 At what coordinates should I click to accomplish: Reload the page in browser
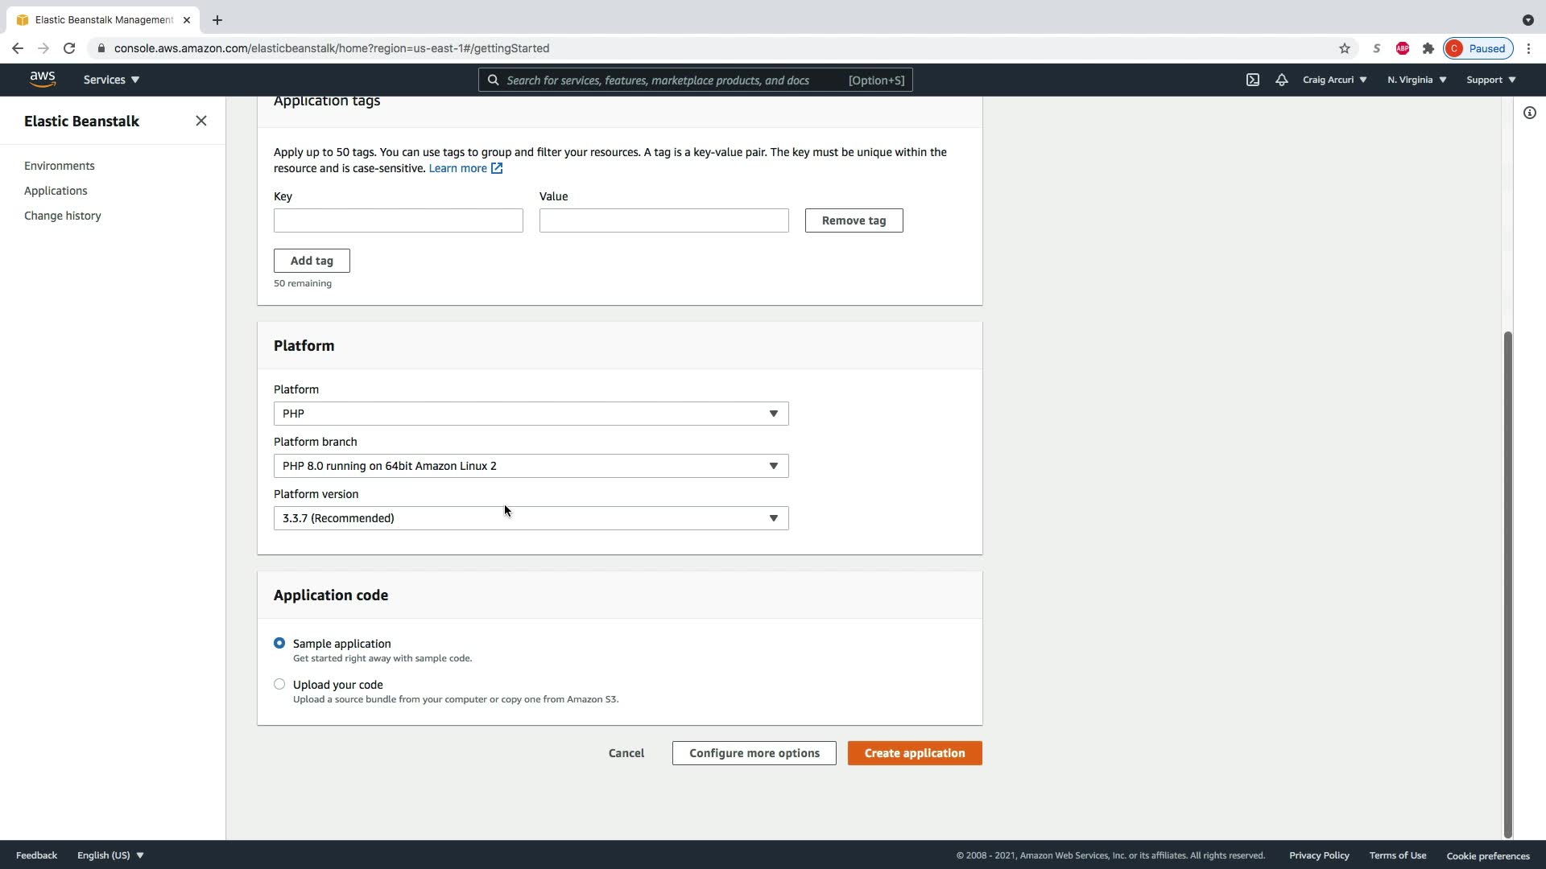tap(69, 48)
